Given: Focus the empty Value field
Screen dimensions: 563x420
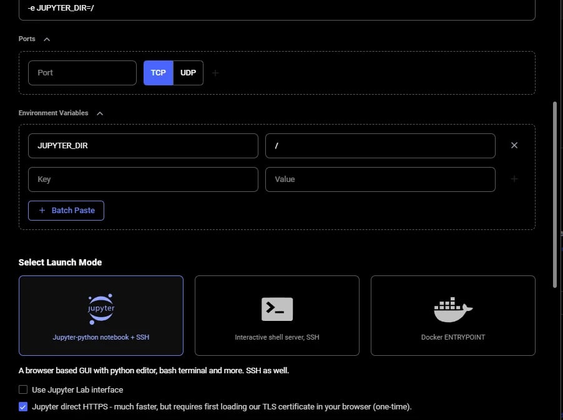Looking at the screenshot, I should point(380,179).
